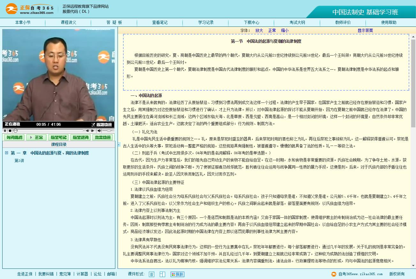
Task: Click heading 1.法律以氏族血缘为纽带
Action: (151, 189)
